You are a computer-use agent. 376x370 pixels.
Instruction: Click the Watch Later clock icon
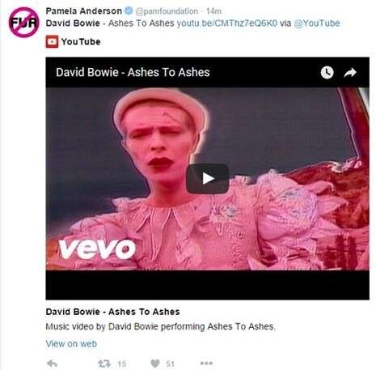click(327, 73)
